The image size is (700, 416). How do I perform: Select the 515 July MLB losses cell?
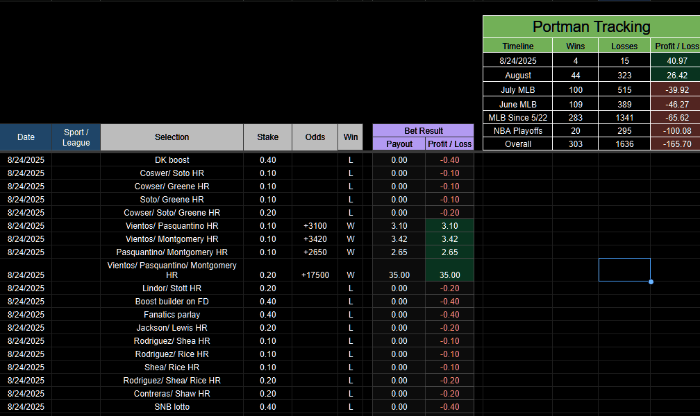click(x=624, y=89)
